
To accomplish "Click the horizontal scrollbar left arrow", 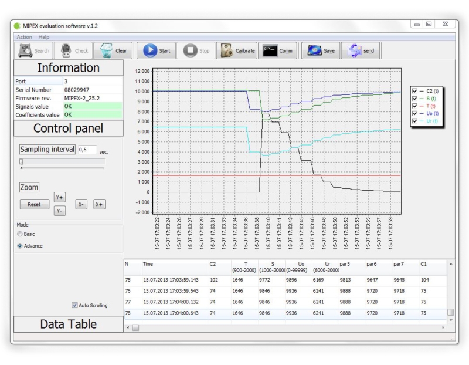I will [x=128, y=327].
